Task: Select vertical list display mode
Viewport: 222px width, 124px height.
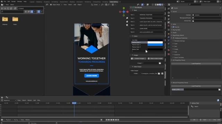Action: pyautogui.click(x=26, y=12)
